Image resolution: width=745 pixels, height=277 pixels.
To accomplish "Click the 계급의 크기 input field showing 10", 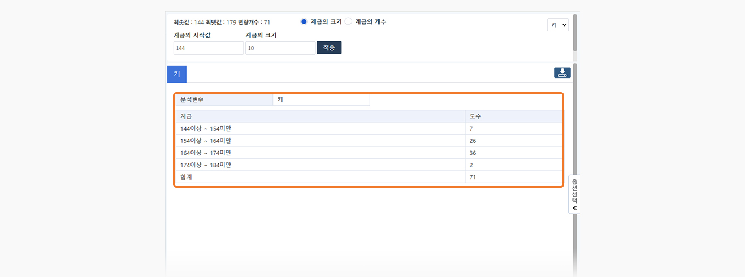I will click(280, 48).
